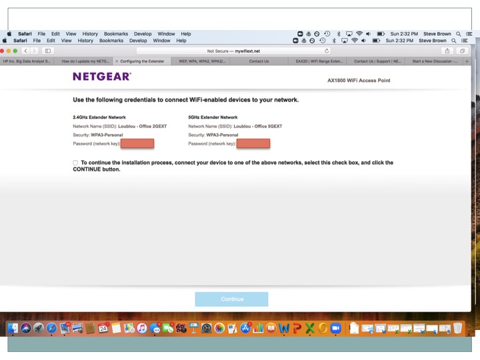Open Zoom from the Dock
Screen dimensions: 480x360
(336, 329)
